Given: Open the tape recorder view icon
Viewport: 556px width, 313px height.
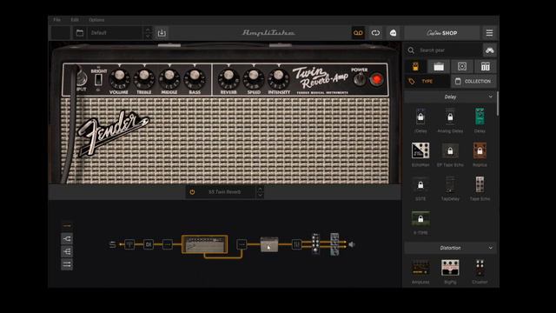Looking at the screenshot, I should tap(358, 33).
